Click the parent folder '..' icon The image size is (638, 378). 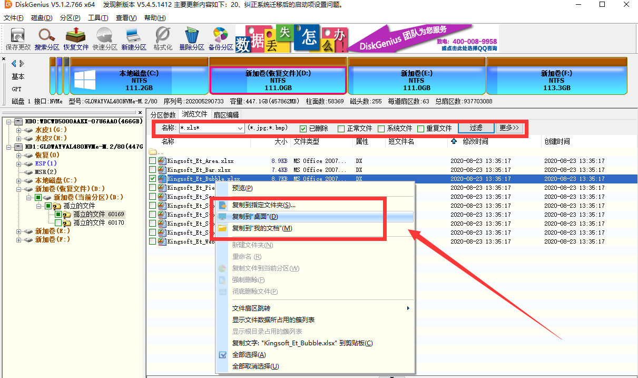[153, 152]
